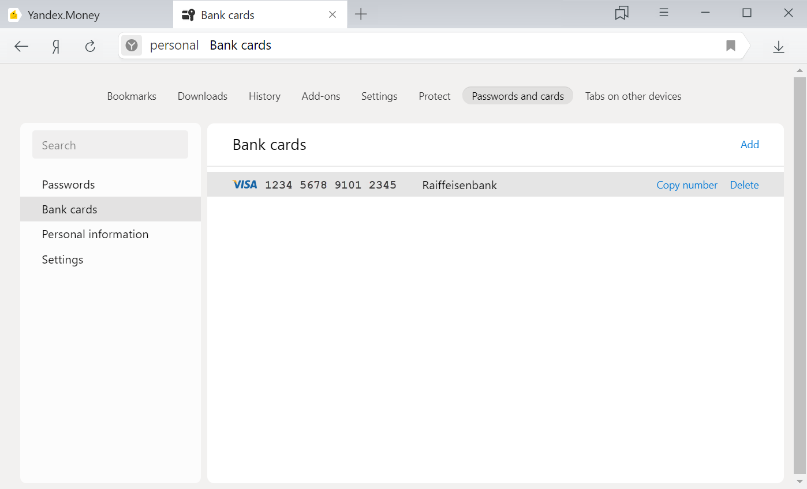Open the Bookmarks section
Screen dimensions: 807x489
[x=132, y=96]
